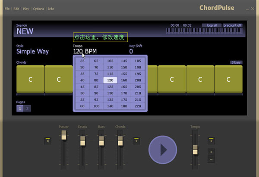This screenshot has width=259, height=177.
Task: Select tempo 170 in the grid
Action: [124, 93]
